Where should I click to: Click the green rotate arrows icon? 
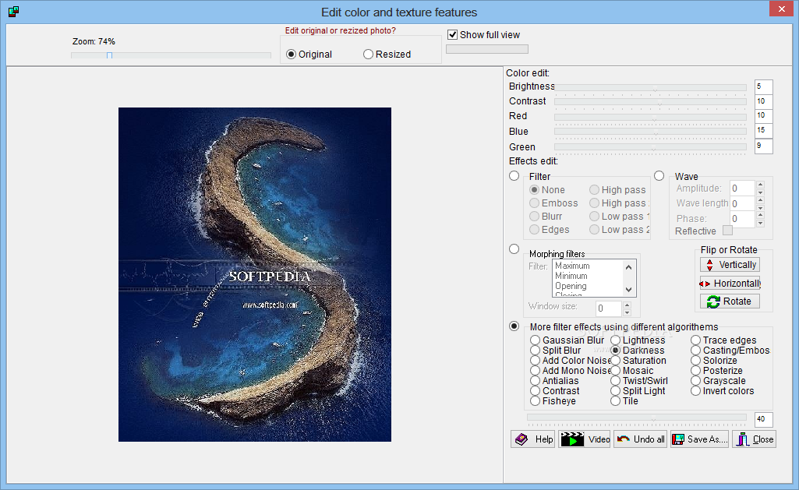(x=713, y=301)
